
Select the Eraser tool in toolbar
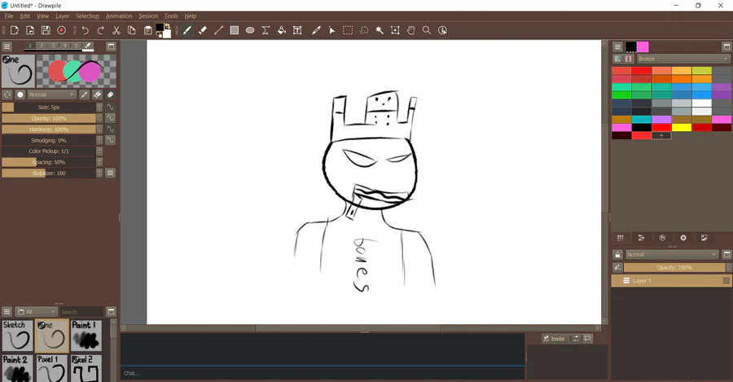[203, 30]
